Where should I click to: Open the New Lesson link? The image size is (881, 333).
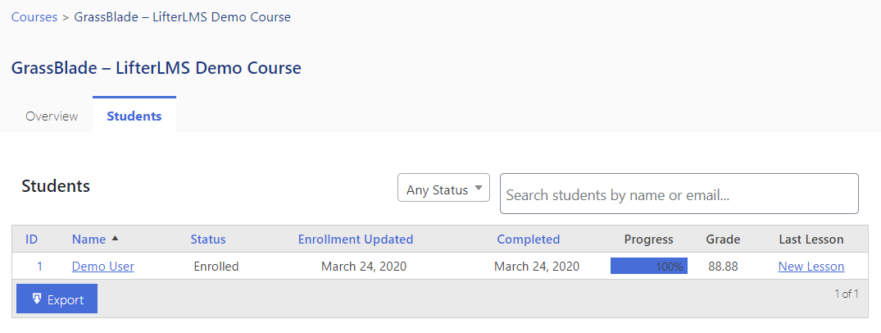pyautogui.click(x=811, y=266)
